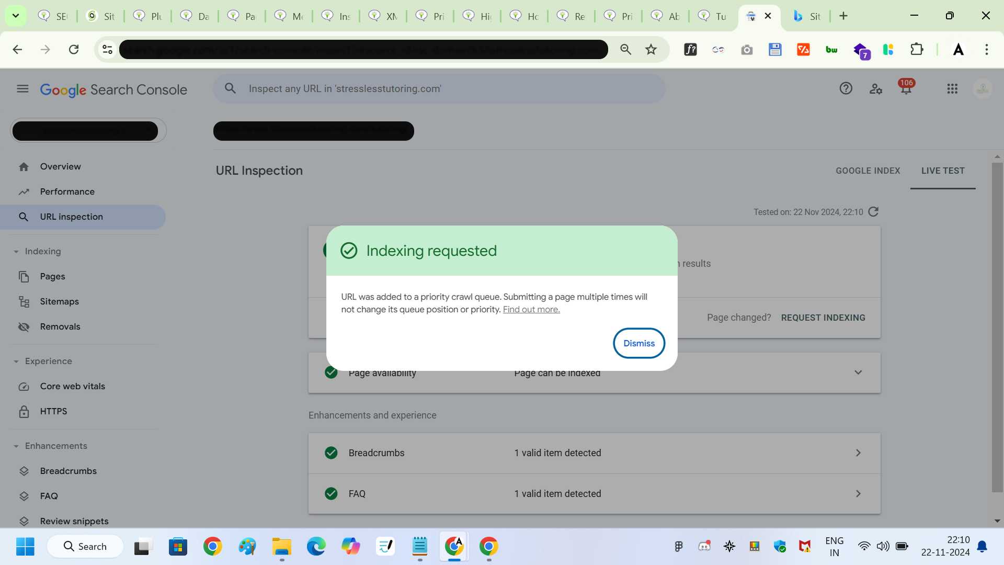1004x565 pixels.
Task: Click the Search Console hamburger menu icon
Action: [22, 89]
